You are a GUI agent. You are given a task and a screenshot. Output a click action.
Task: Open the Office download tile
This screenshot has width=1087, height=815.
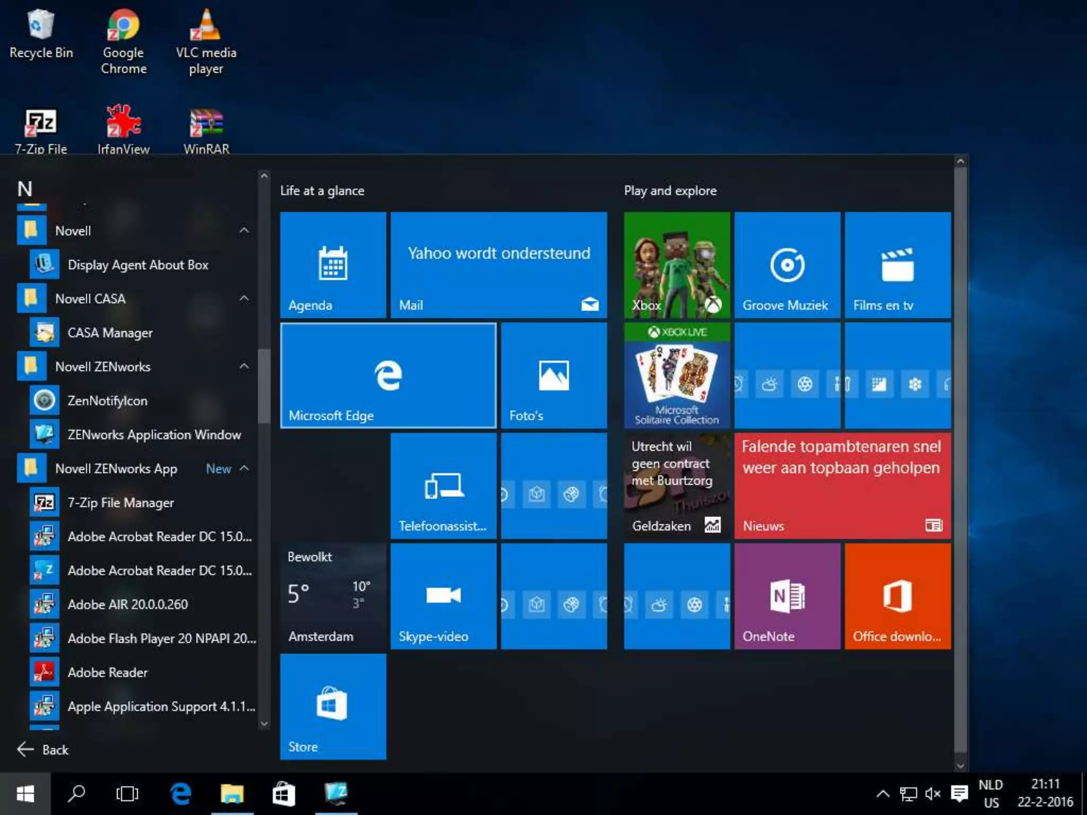point(898,596)
